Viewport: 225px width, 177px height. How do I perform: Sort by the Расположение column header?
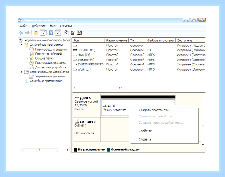pyautogui.click(x=116, y=40)
